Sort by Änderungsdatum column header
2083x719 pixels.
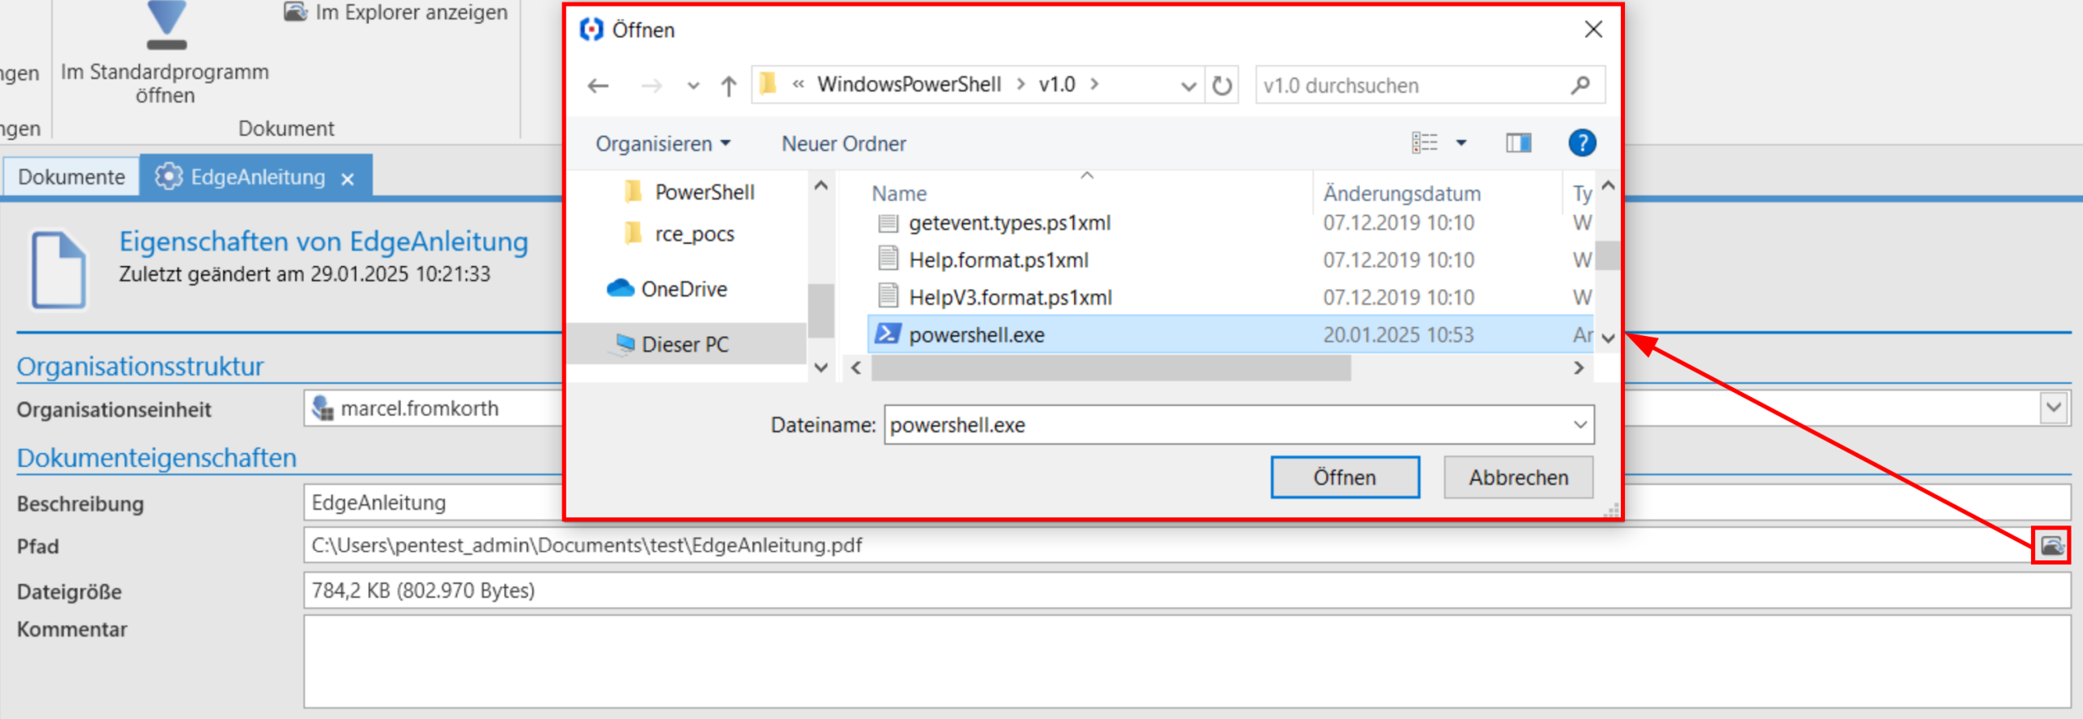(1401, 194)
